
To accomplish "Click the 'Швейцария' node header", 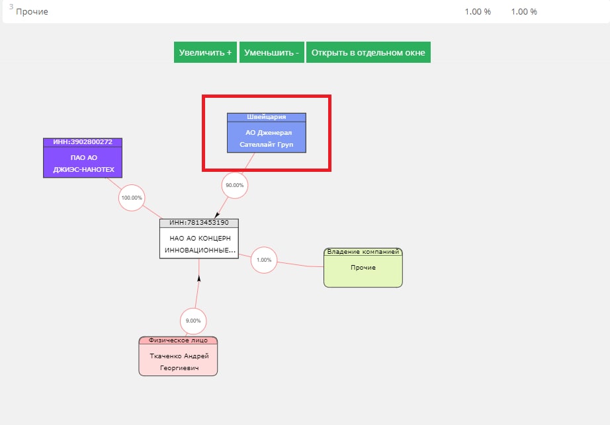I will point(267,117).
